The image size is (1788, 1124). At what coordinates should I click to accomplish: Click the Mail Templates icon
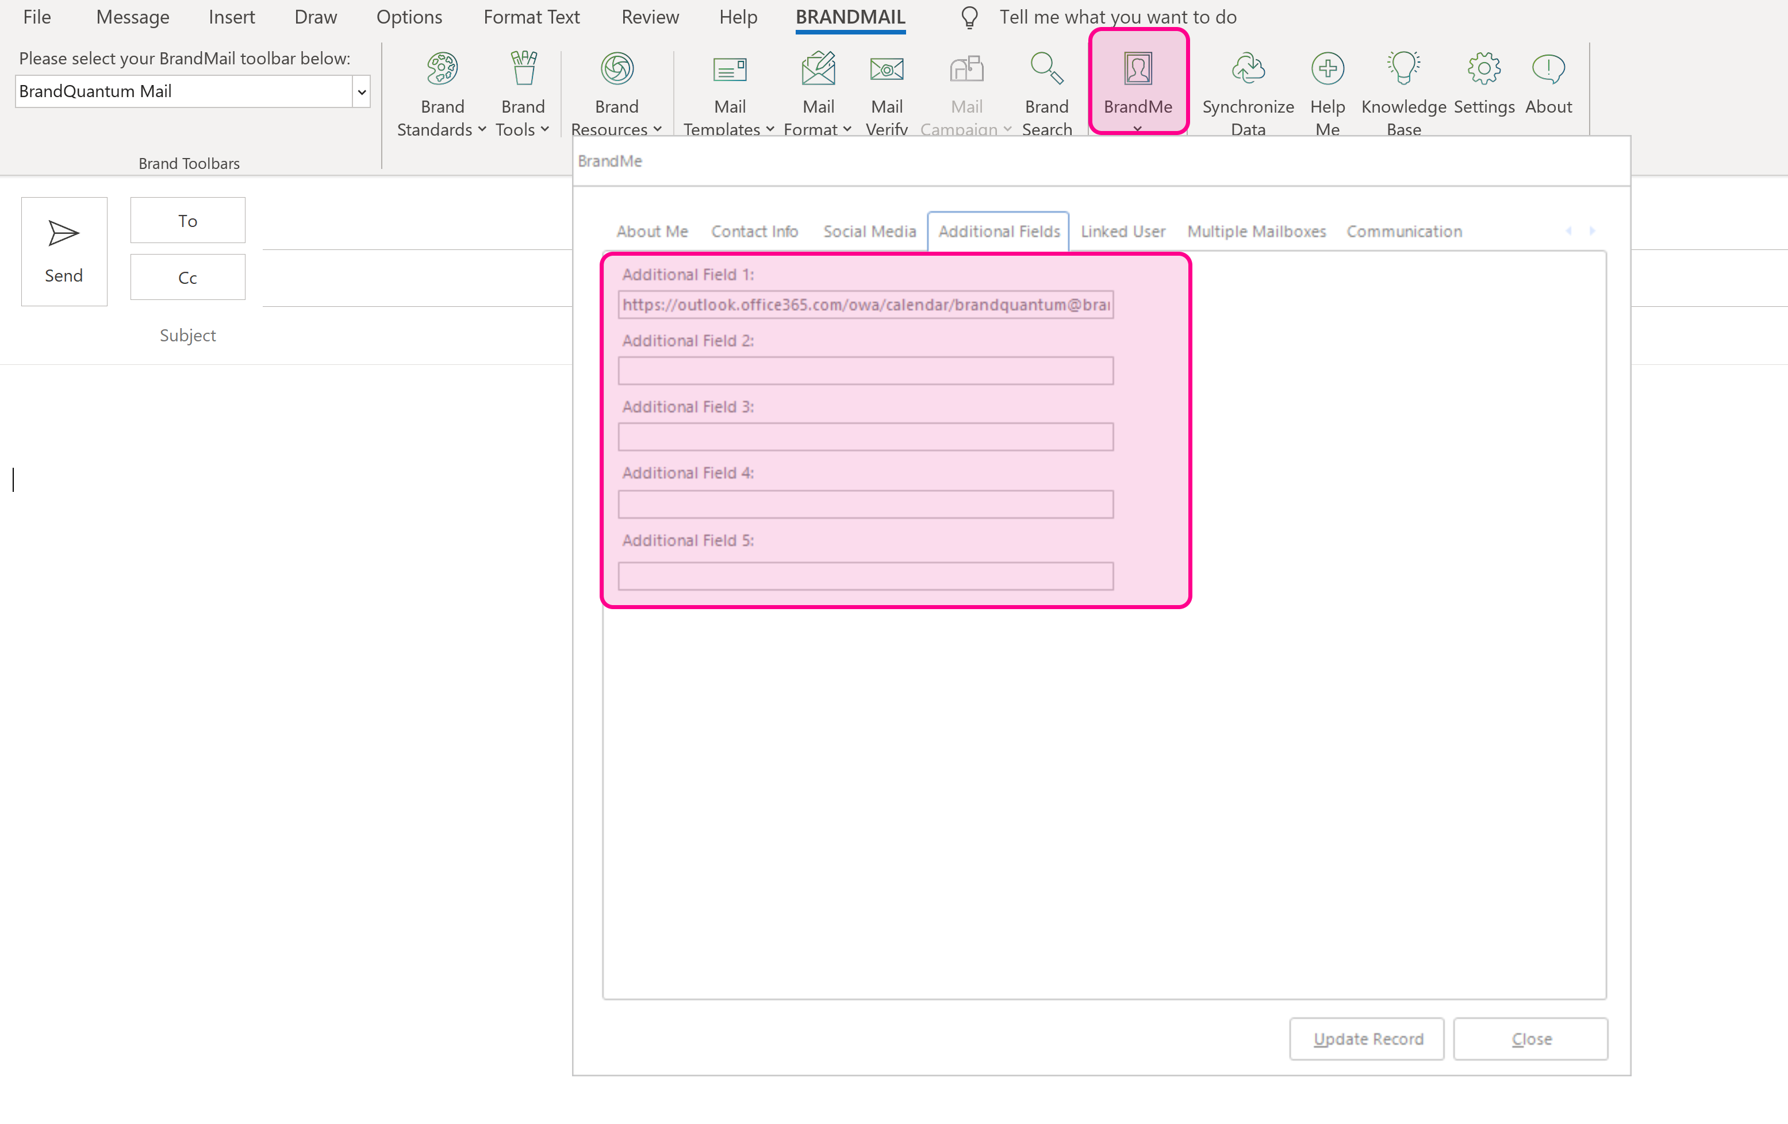tap(729, 69)
